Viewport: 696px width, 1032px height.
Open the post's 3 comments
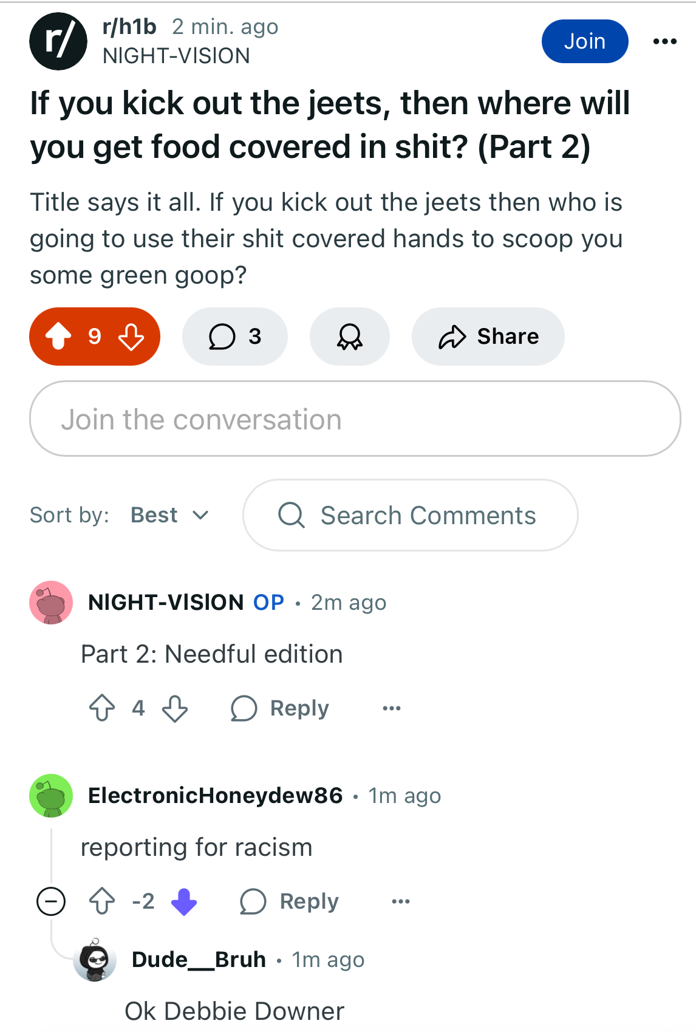234,336
